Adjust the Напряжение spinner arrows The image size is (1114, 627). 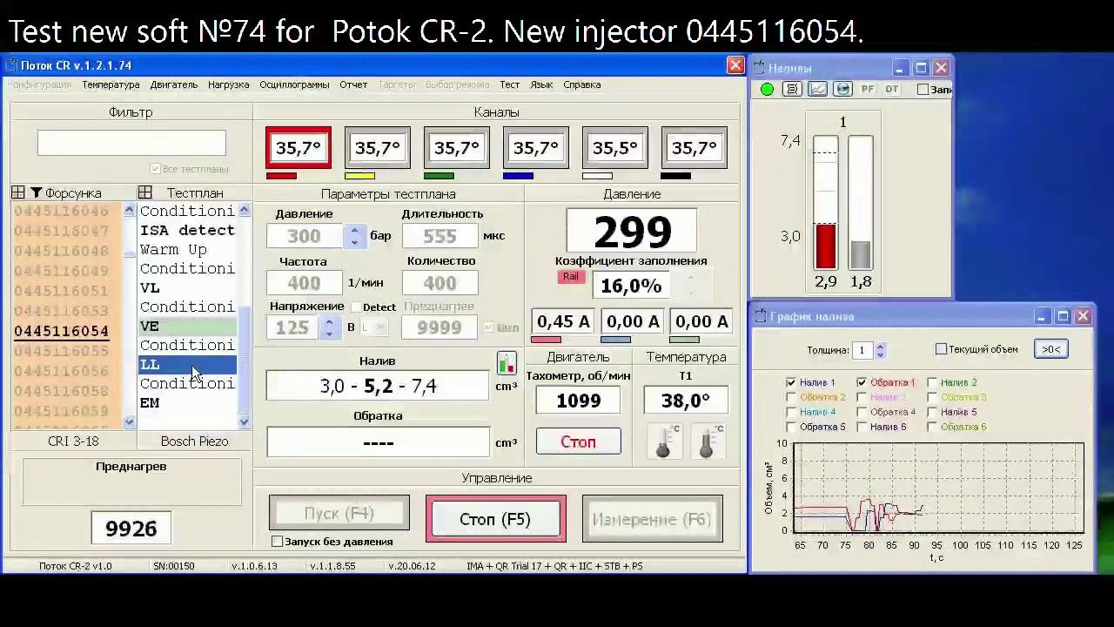pos(329,327)
